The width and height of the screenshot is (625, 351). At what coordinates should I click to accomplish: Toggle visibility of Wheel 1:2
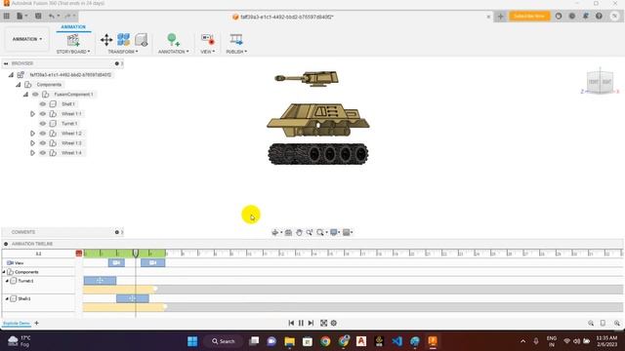(43, 134)
